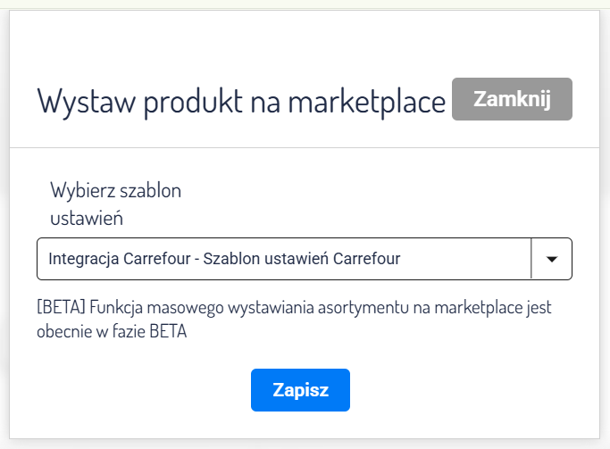Confirm the listing with the Zapisz button

point(300,390)
